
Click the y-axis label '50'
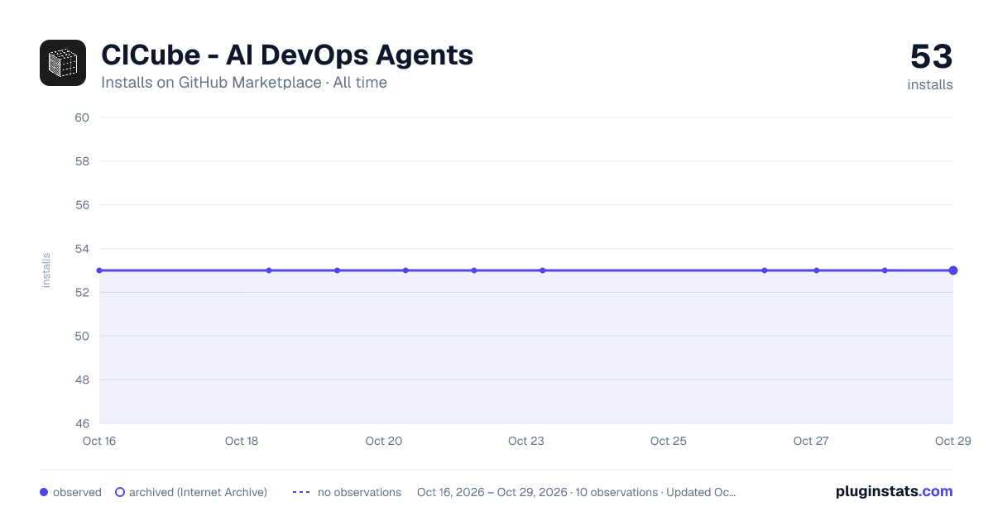click(x=82, y=337)
